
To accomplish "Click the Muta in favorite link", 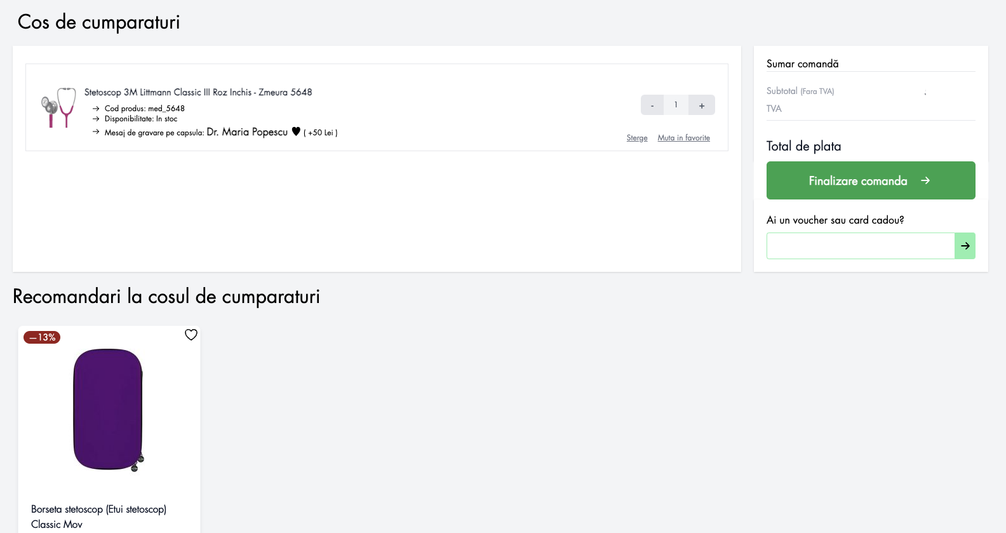I will point(684,138).
